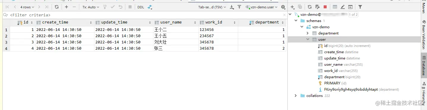Click the filter history magnifier icon
This screenshot has width=427, height=110.
[x=6, y=15]
